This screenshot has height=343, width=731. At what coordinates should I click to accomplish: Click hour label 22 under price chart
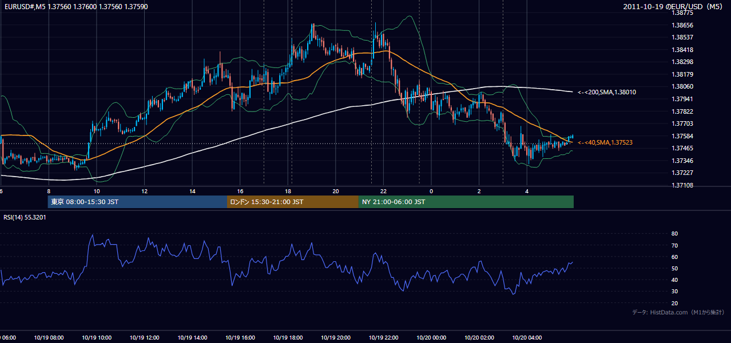pyautogui.click(x=383, y=191)
